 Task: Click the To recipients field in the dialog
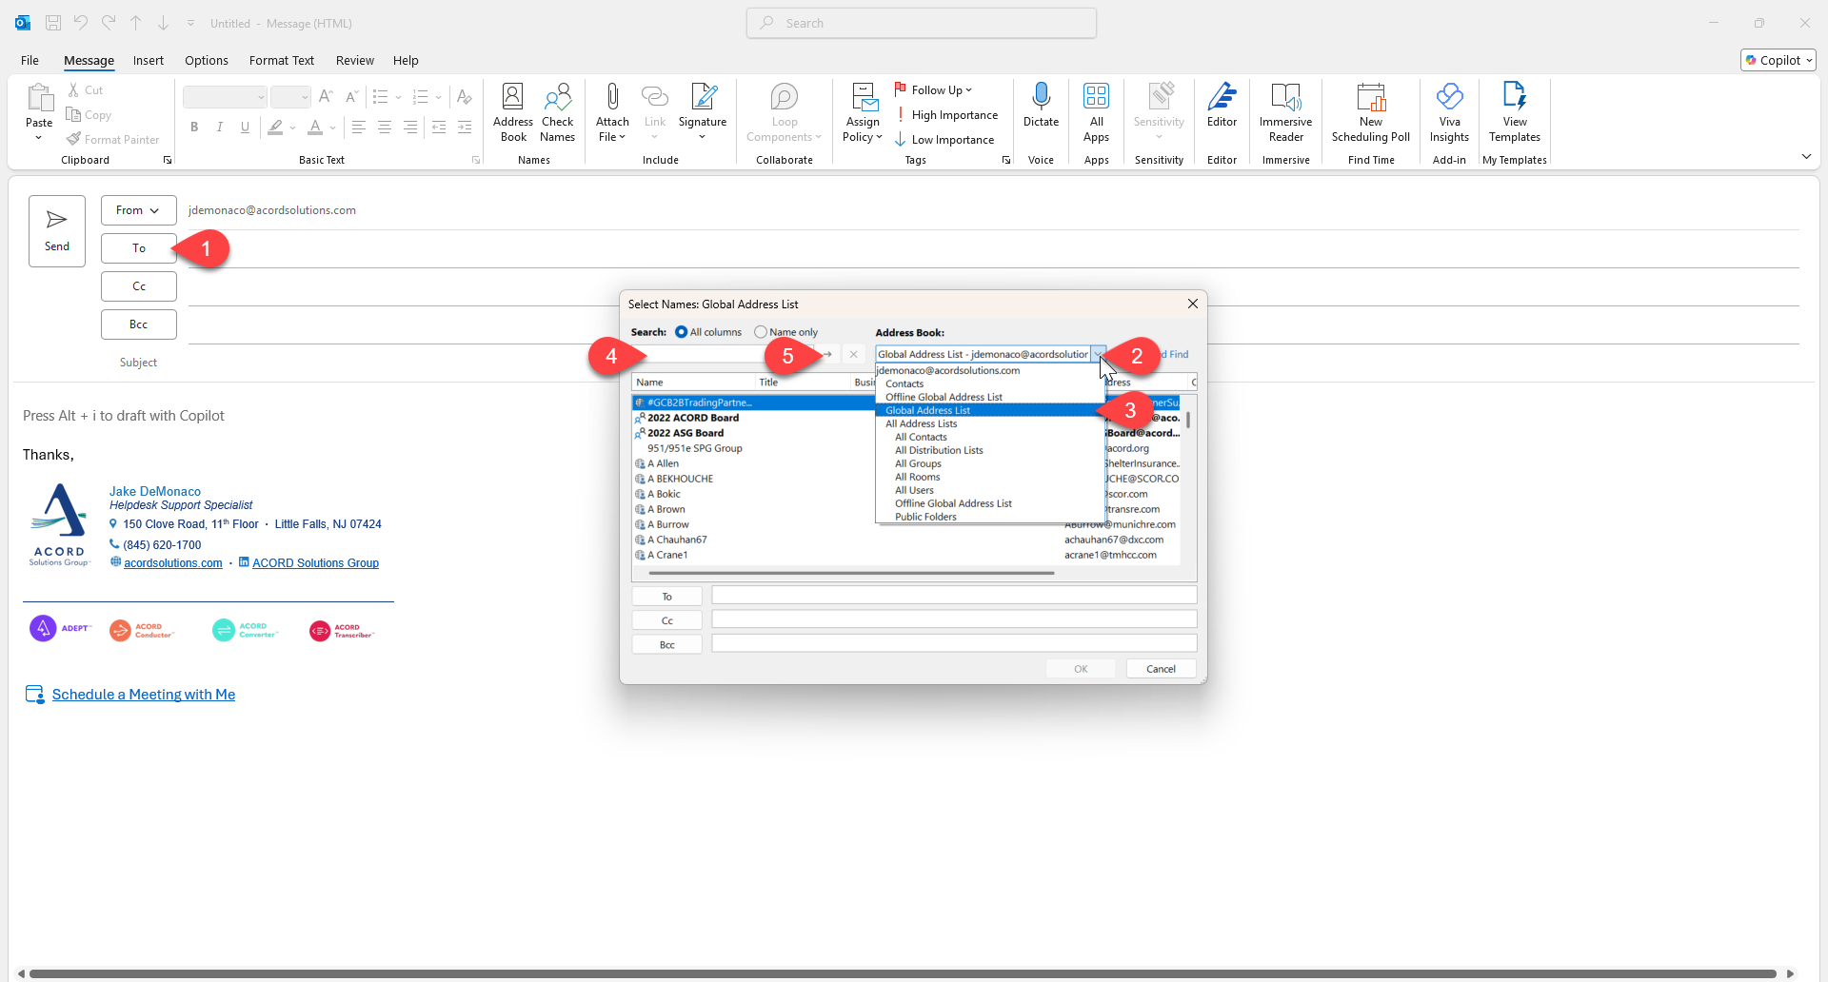[954, 596]
